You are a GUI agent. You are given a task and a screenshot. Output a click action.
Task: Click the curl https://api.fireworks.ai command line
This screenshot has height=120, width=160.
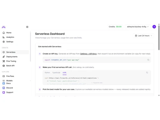coord(72,78)
